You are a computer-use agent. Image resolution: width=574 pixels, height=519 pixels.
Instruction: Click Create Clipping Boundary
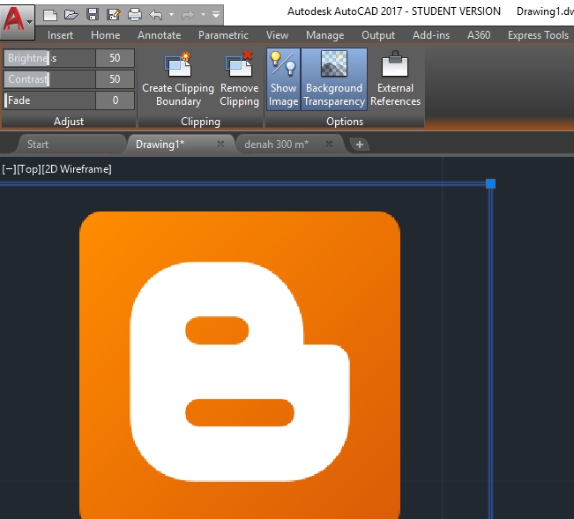coord(178,79)
